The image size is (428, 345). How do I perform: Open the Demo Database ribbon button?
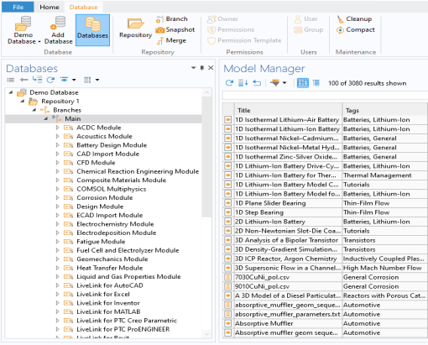(x=23, y=30)
